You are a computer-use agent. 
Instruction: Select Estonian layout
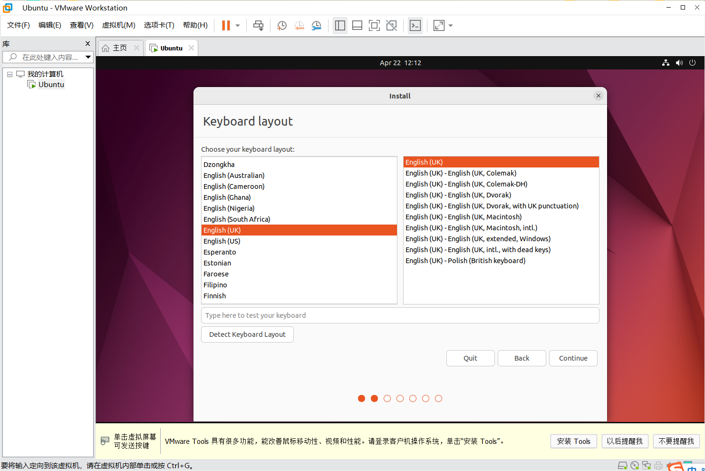point(299,263)
